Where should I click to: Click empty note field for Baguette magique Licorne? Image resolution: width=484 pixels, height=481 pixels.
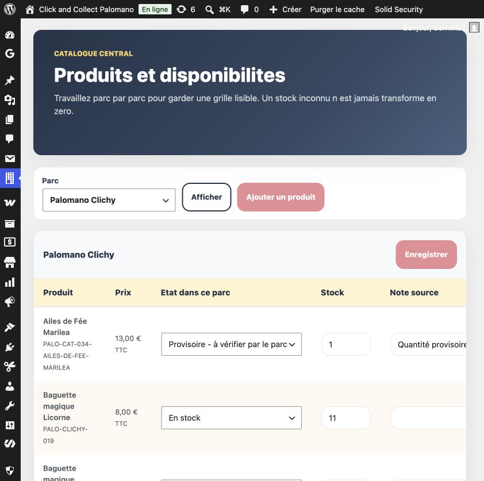(428, 418)
